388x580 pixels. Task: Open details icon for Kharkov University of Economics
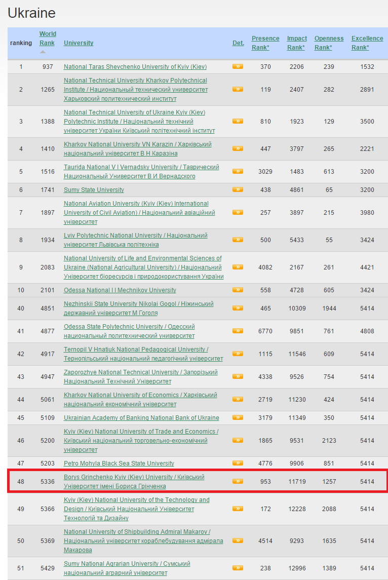(238, 399)
